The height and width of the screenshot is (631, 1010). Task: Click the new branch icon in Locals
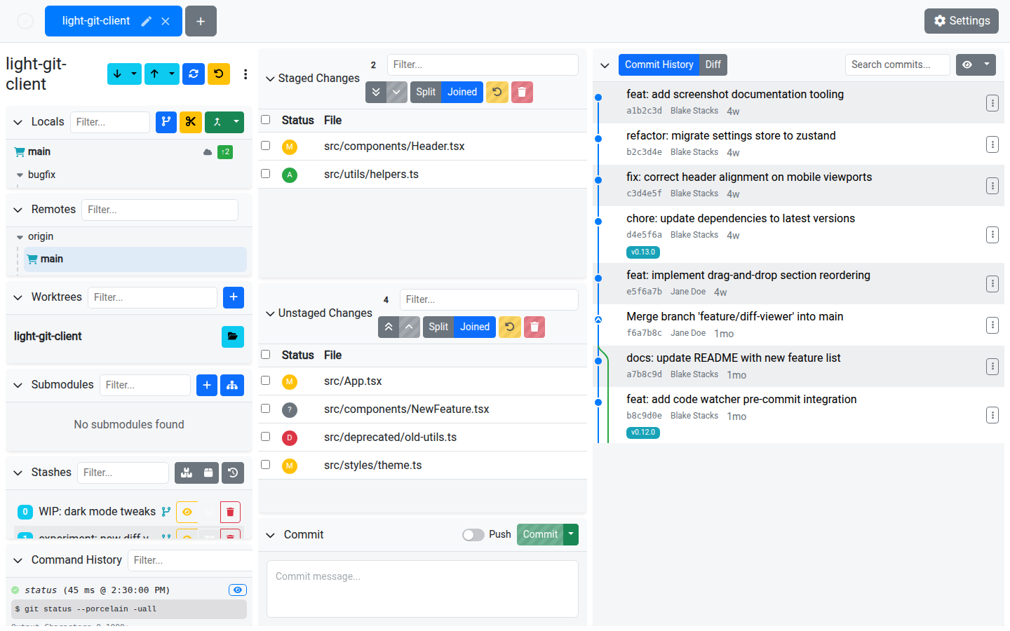166,122
